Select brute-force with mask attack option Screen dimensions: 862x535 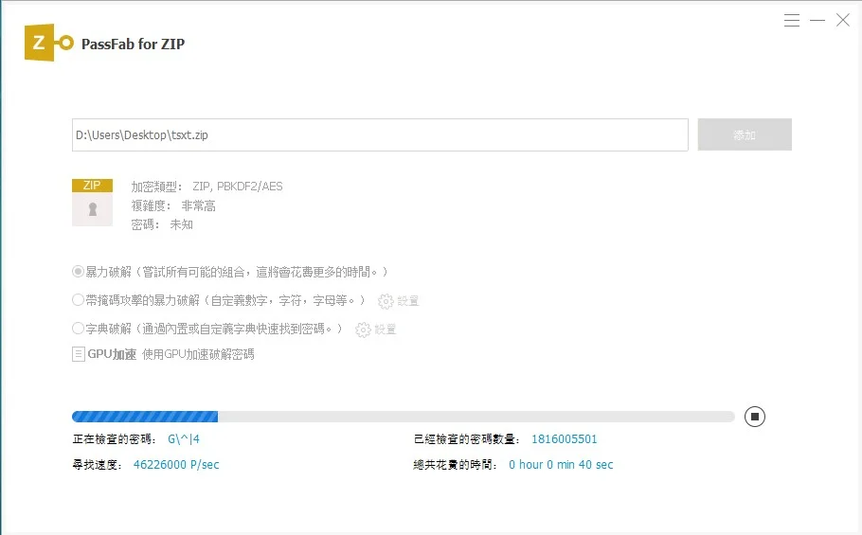pyautogui.click(x=78, y=300)
